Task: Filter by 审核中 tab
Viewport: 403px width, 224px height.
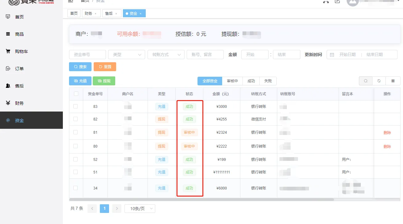Action: (x=232, y=81)
